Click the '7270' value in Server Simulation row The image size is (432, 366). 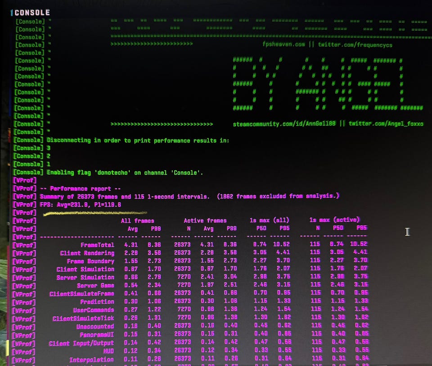(184, 277)
